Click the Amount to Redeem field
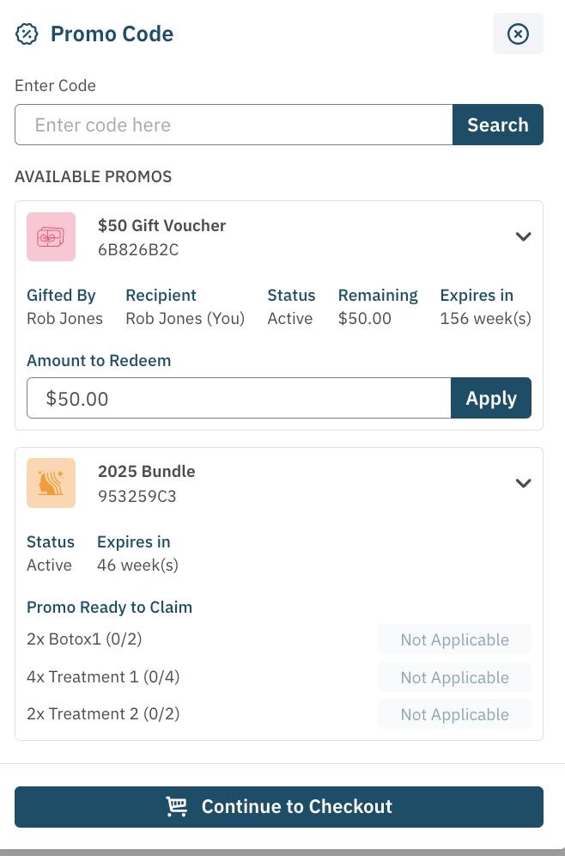Viewport: 565px width, 856px height. click(x=239, y=399)
